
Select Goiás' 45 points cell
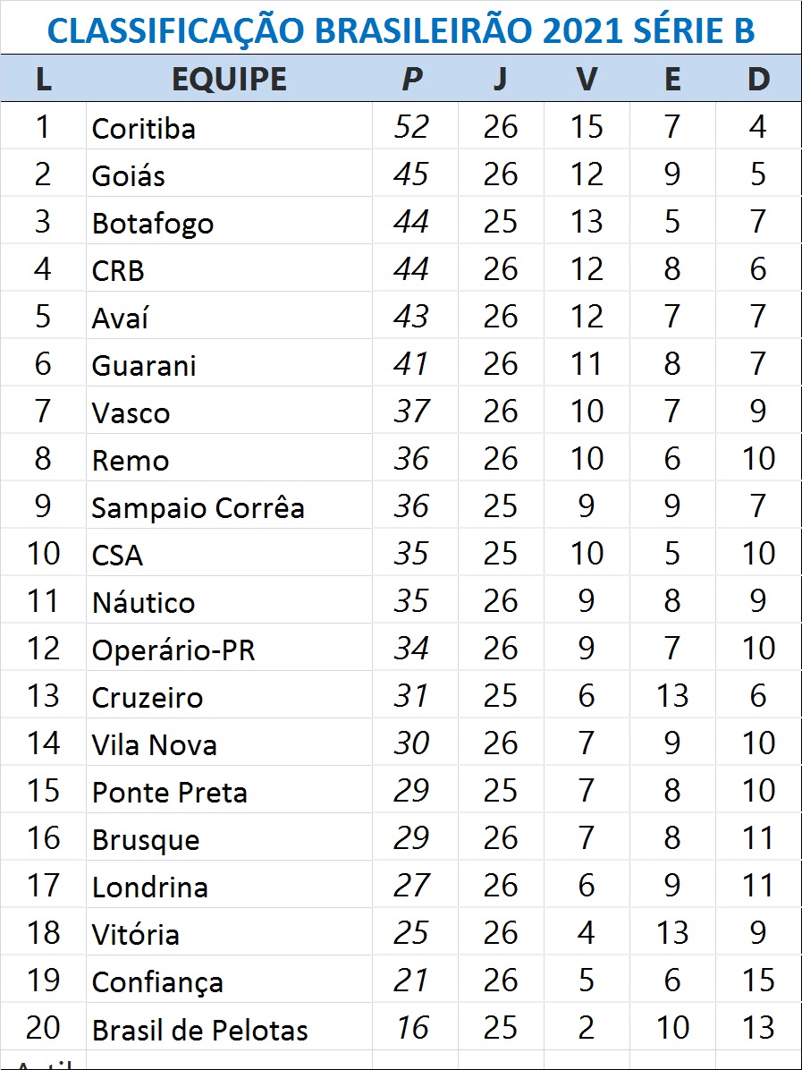[411, 174]
